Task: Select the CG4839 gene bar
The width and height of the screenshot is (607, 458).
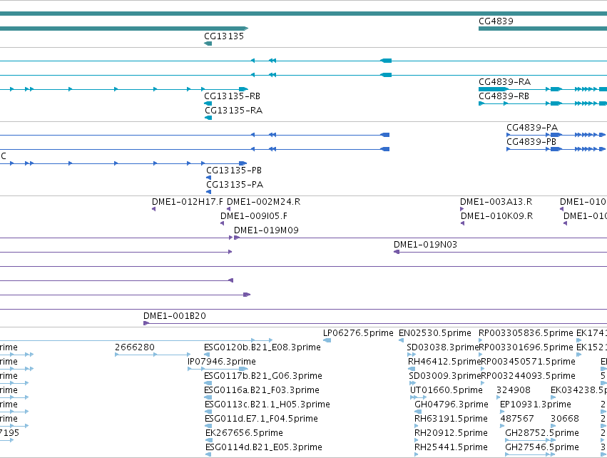Action: tap(543, 29)
